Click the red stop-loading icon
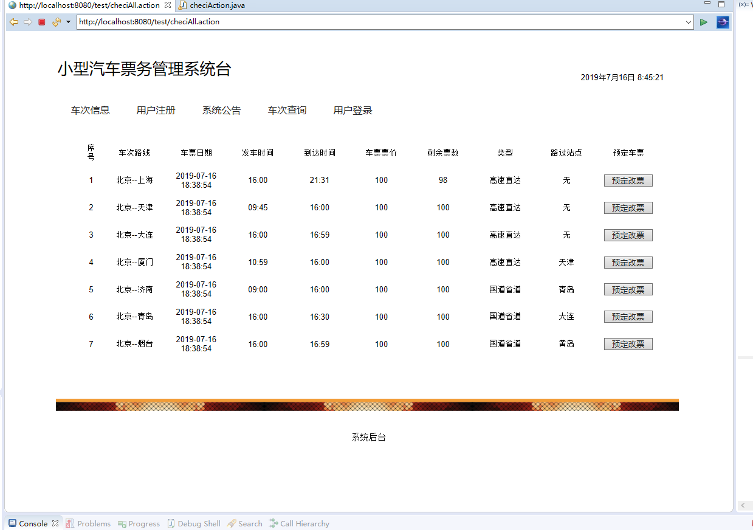 pos(41,22)
